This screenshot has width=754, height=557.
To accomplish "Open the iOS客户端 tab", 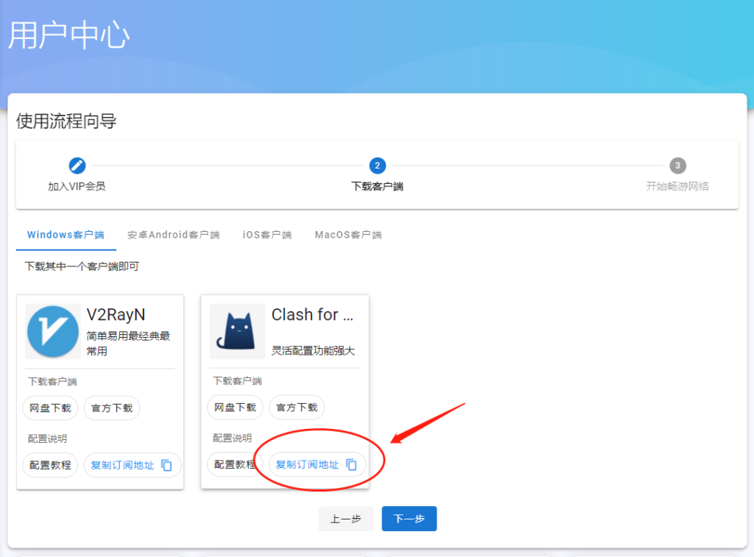I will click(267, 235).
